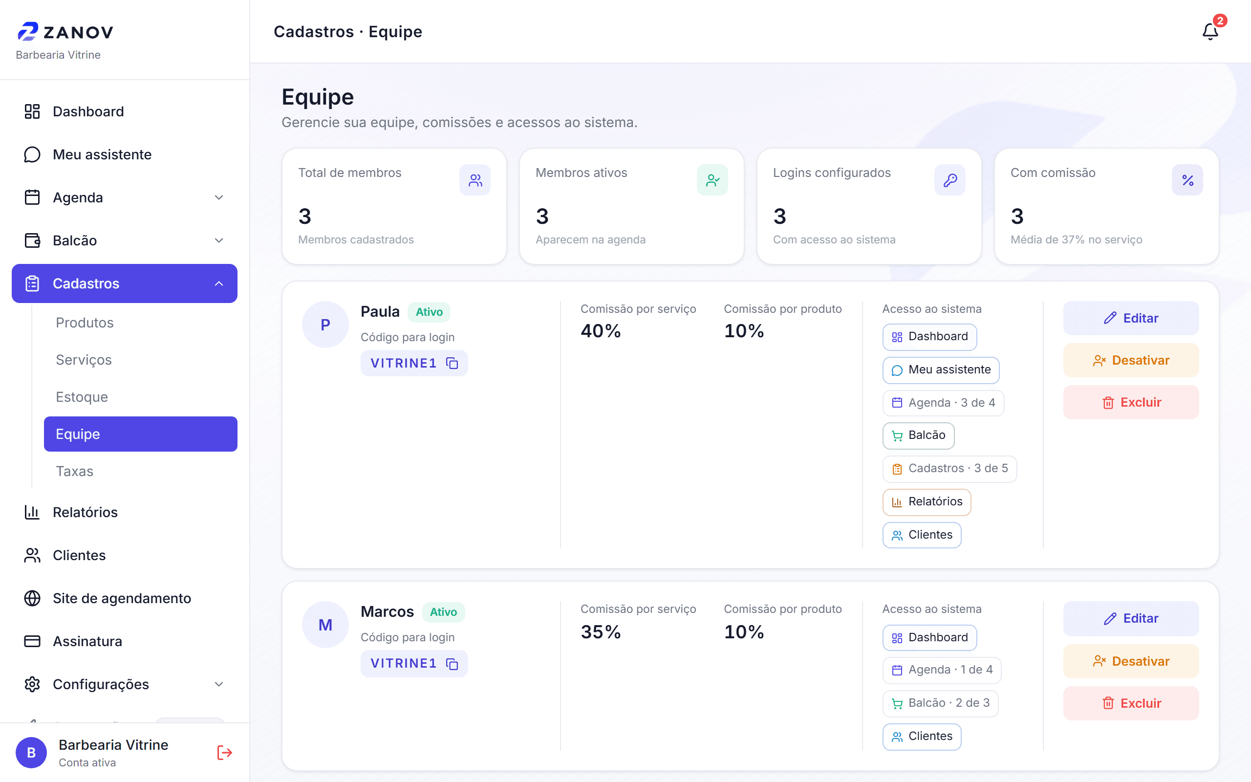Expand the Balcão sidebar section
Image resolution: width=1251 pixels, height=782 pixels.
(125, 240)
